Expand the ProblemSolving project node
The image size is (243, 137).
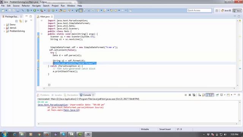click(4, 31)
